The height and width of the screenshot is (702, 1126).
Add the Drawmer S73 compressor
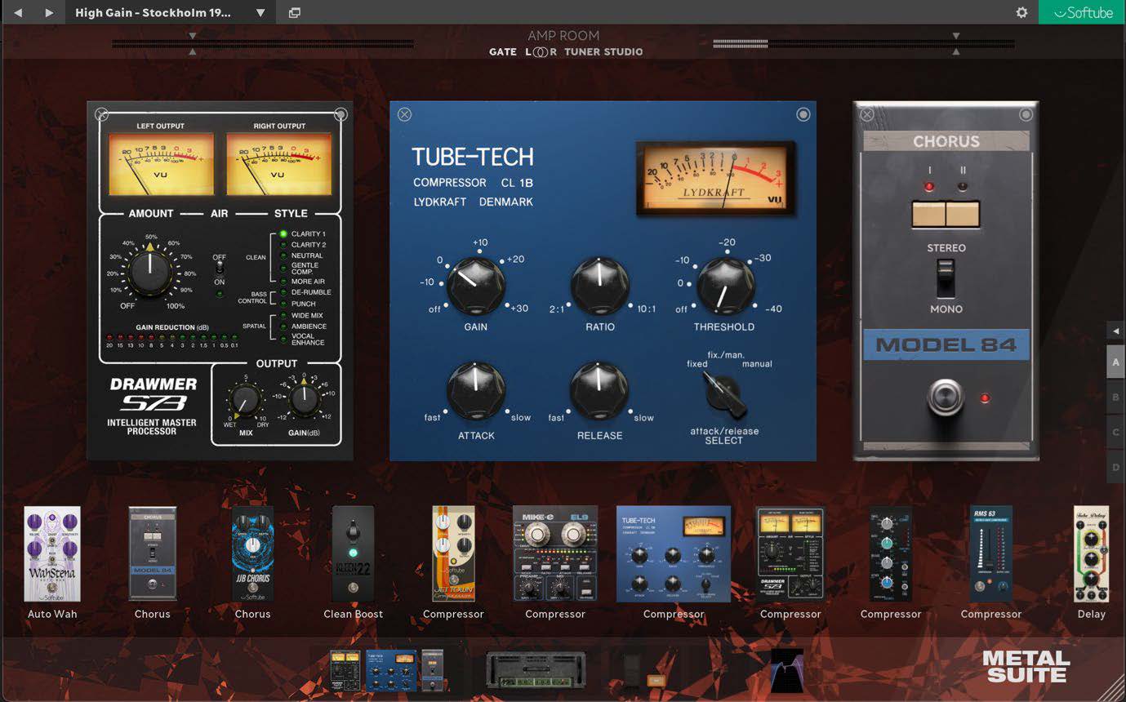pyautogui.click(x=790, y=553)
